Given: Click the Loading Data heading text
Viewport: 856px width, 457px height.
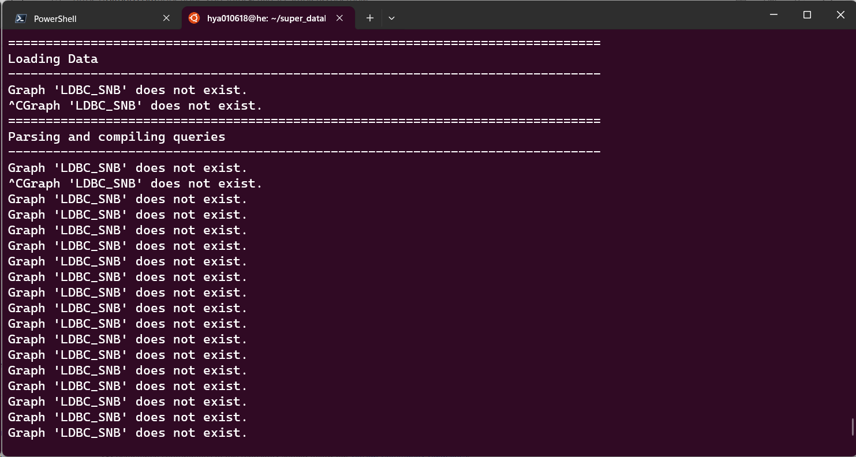Looking at the screenshot, I should click(53, 58).
